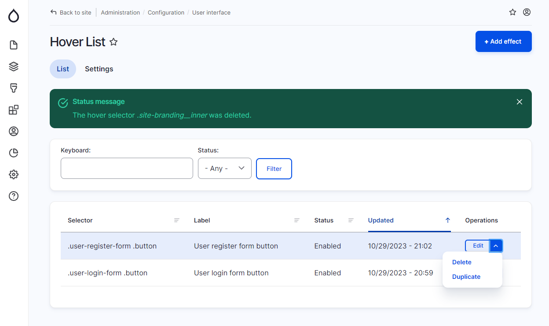Click the shortcuts star icon in top bar
The image size is (549, 326).
point(512,12)
